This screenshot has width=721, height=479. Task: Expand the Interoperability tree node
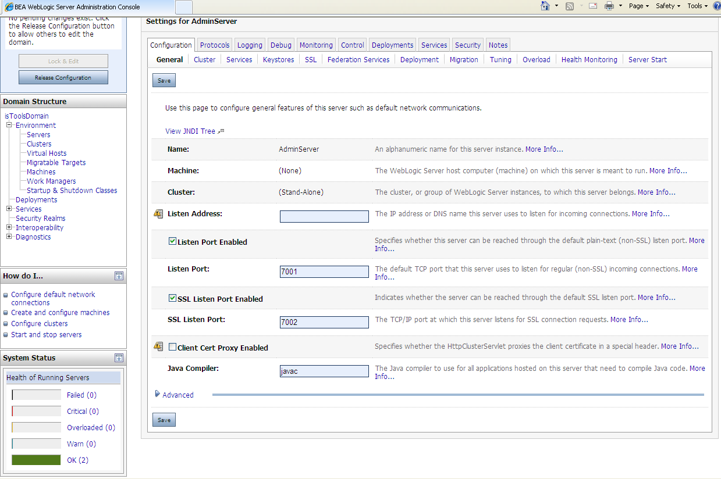[9, 227]
